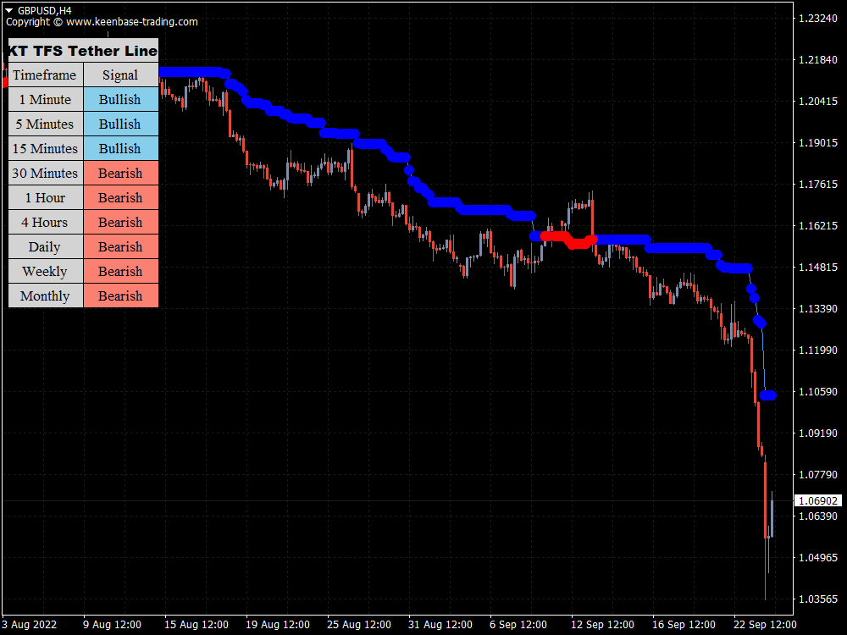Select the 15 Minutes timeframe cell
The image size is (847, 635).
point(46,148)
